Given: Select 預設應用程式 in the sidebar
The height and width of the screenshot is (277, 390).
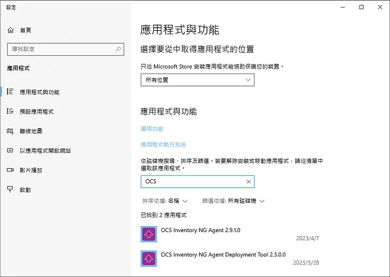Looking at the screenshot, I should coord(37,111).
